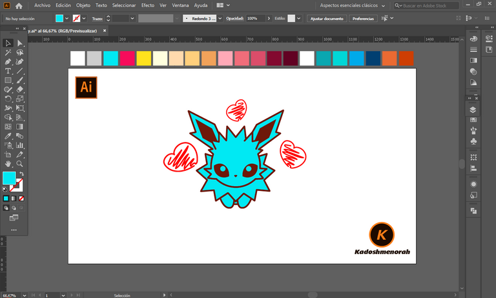Select the Shape Builder tool
Viewport: 496px width, 298px height.
[8, 117]
